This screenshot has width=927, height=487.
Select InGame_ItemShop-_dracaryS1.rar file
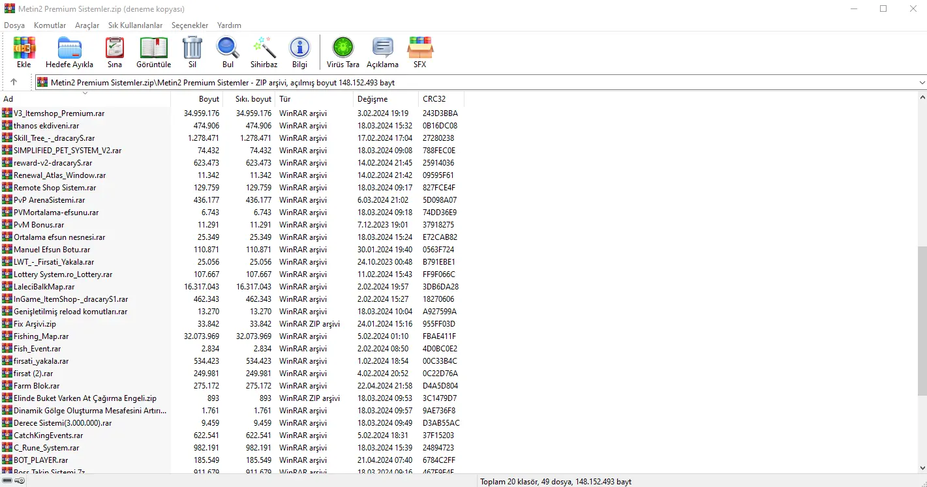click(x=71, y=299)
